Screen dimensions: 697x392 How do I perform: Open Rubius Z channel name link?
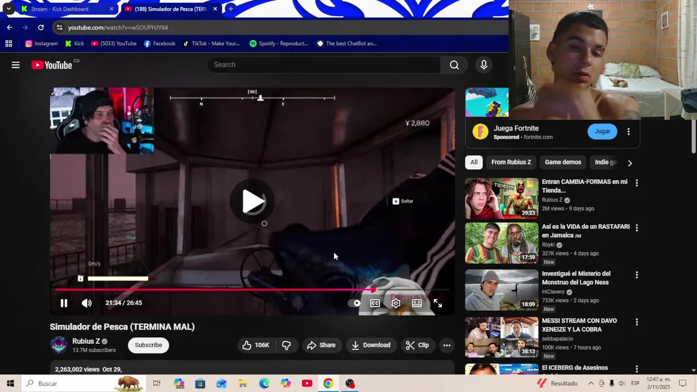click(86, 341)
